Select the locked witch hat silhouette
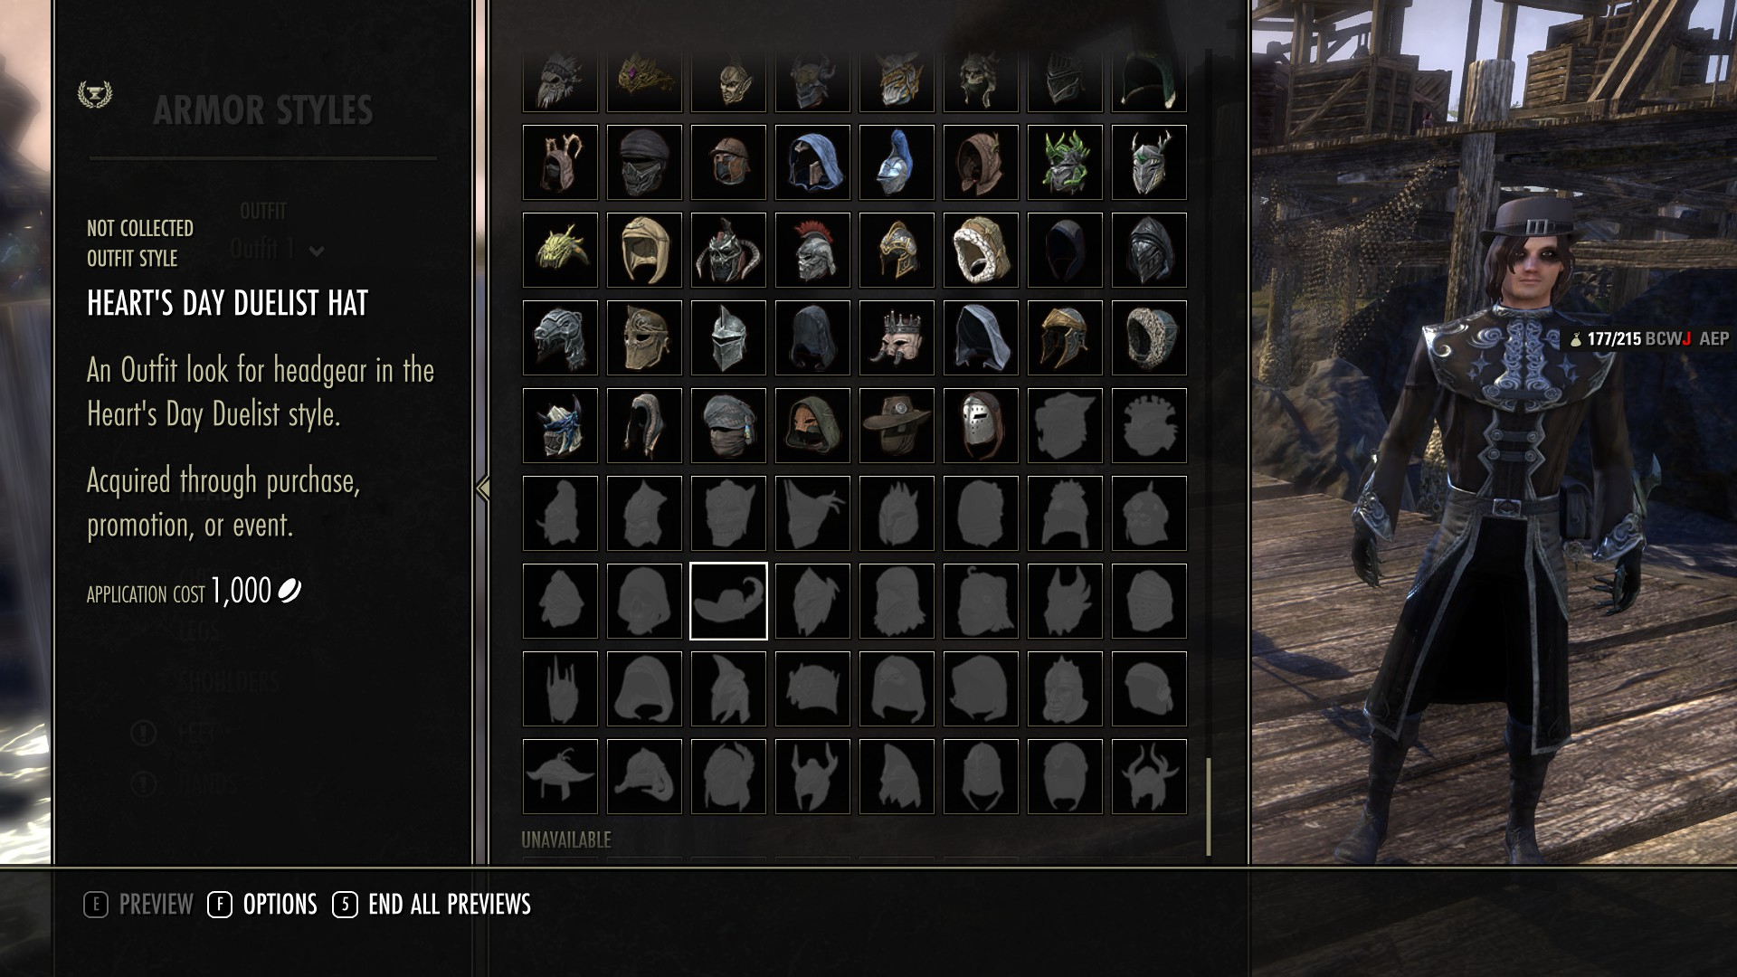This screenshot has width=1737, height=977. click(x=560, y=777)
